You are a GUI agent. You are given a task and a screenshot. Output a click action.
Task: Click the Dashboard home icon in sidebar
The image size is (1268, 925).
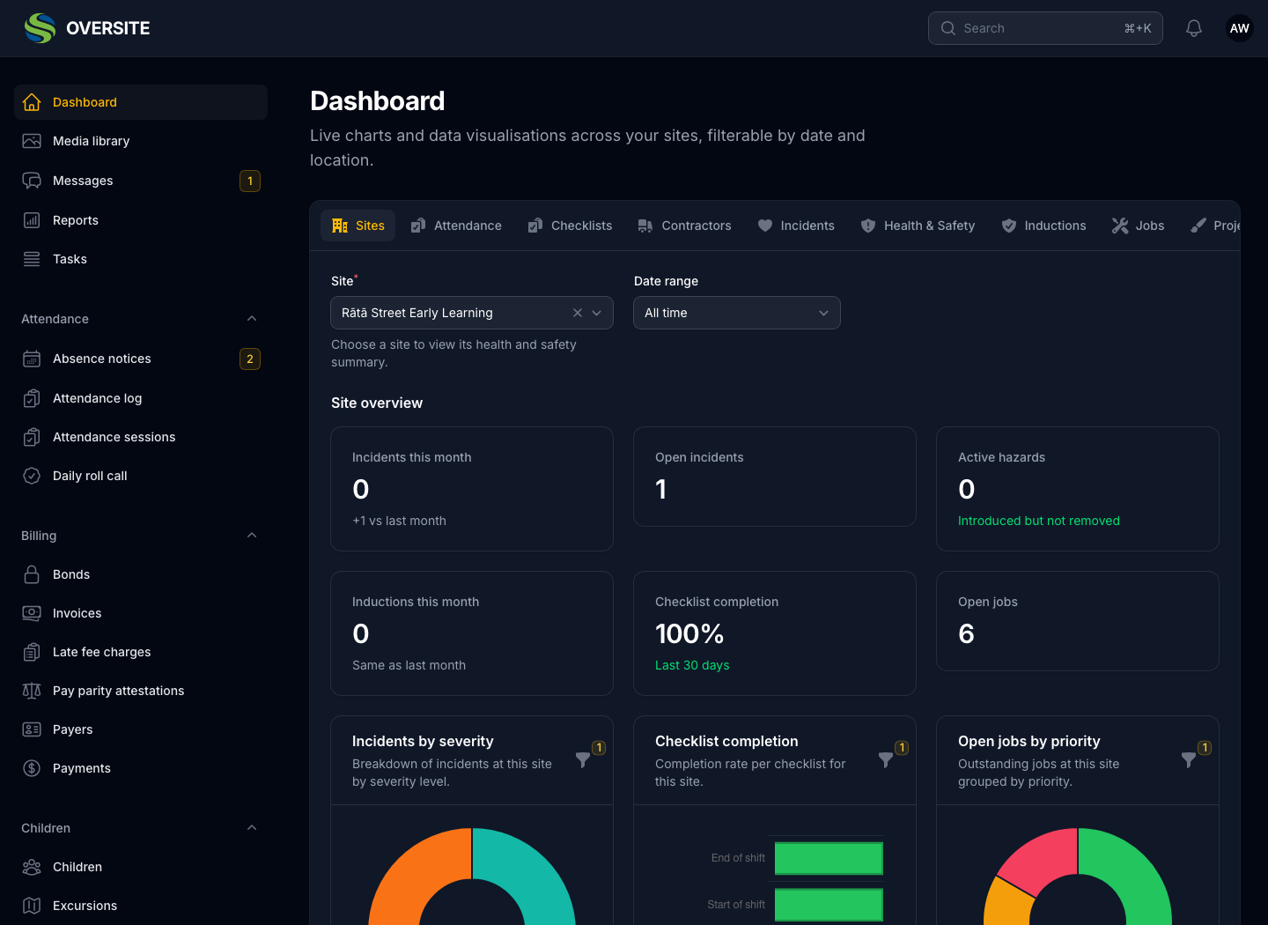point(32,102)
